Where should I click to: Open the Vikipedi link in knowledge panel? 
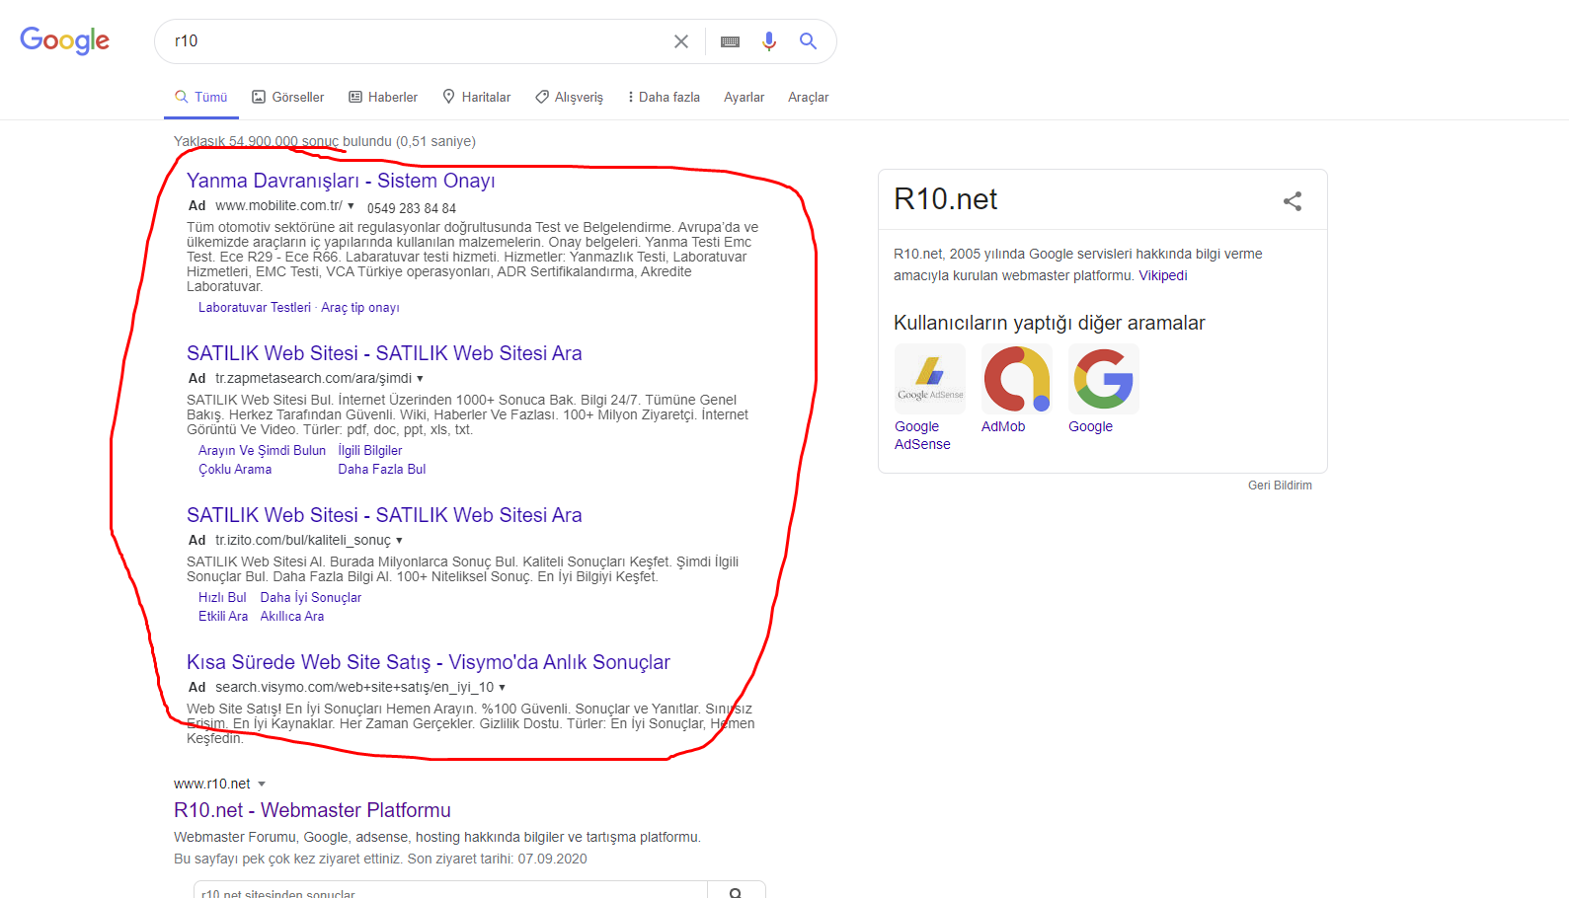click(1163, 275)
